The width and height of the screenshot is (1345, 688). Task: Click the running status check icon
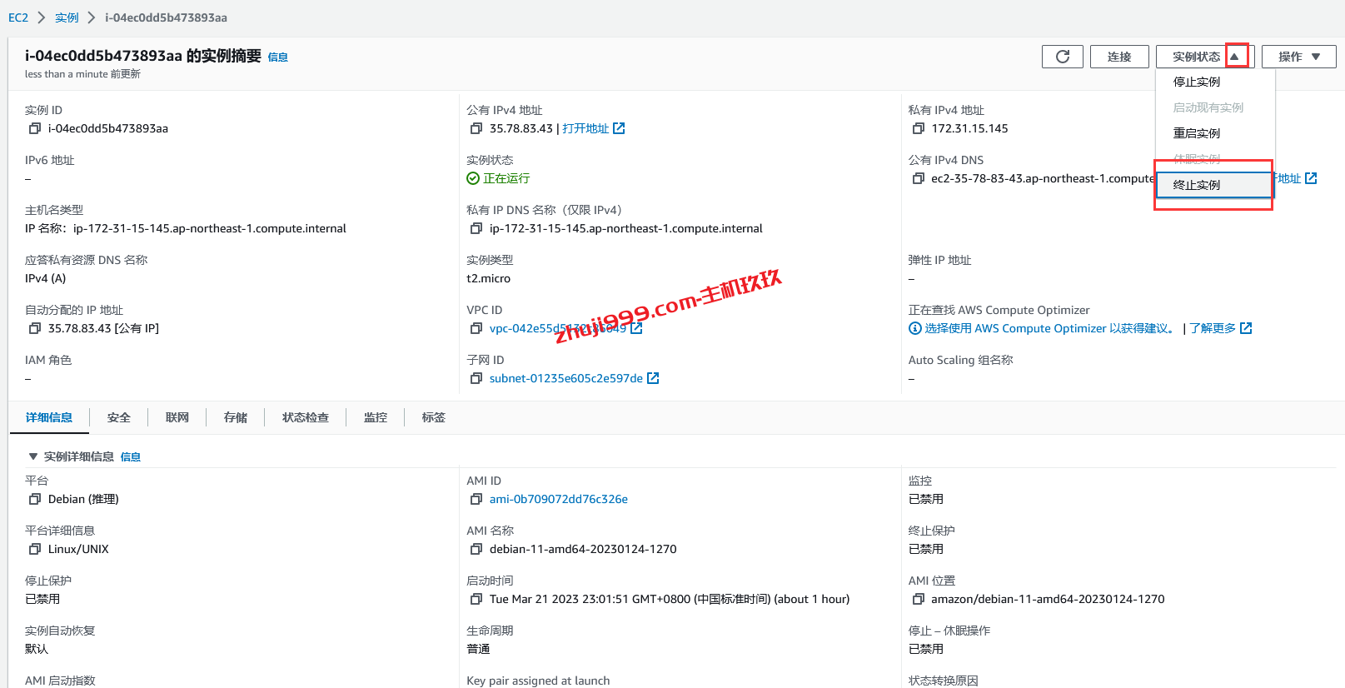(473, 178)
